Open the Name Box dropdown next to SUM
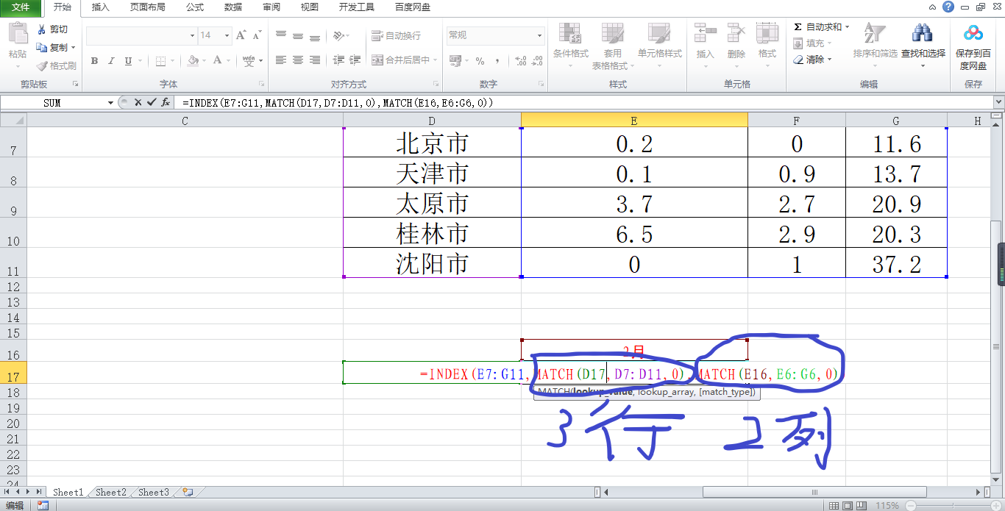Image resolution: width=1005 pixels, height=511 pixels. [x=111, y=103]
